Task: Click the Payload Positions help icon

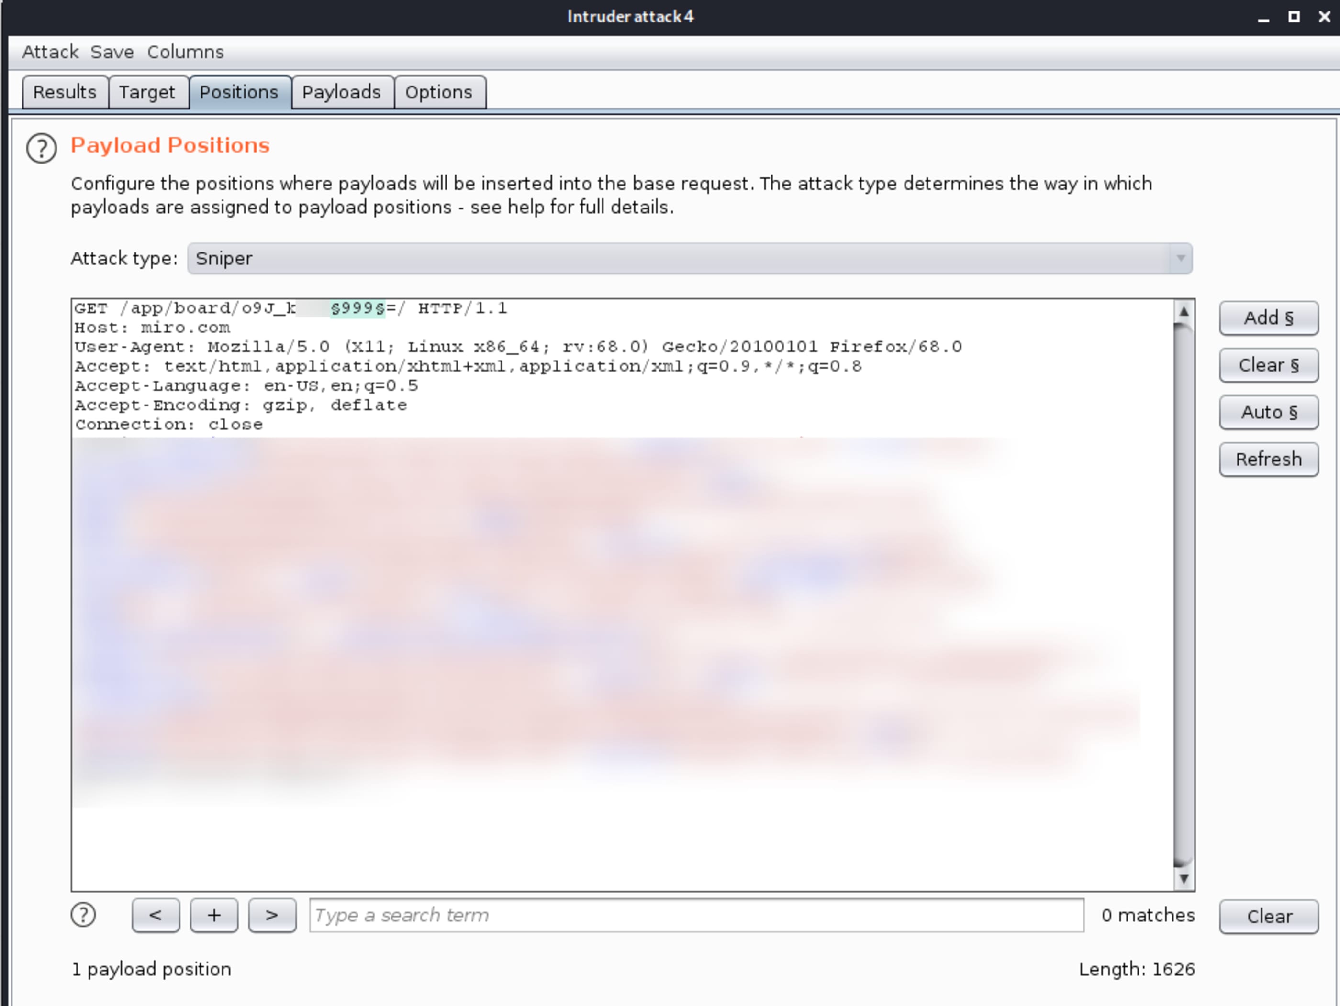Action: pyautogui.click(x=41, y=148)
